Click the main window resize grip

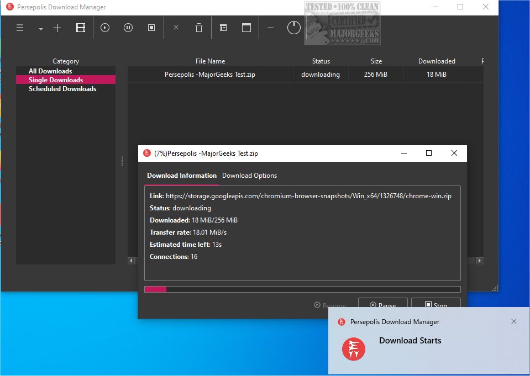(495, 288)
